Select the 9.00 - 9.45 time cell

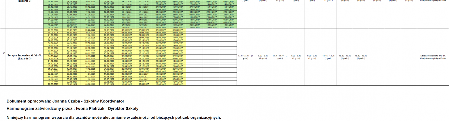click(x=312, y=57)
